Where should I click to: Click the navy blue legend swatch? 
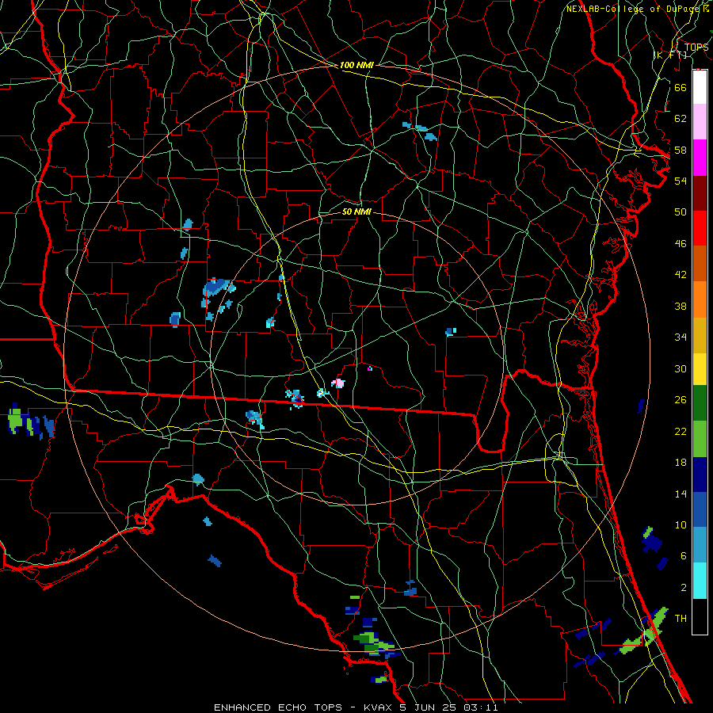[x=700, y=475]
